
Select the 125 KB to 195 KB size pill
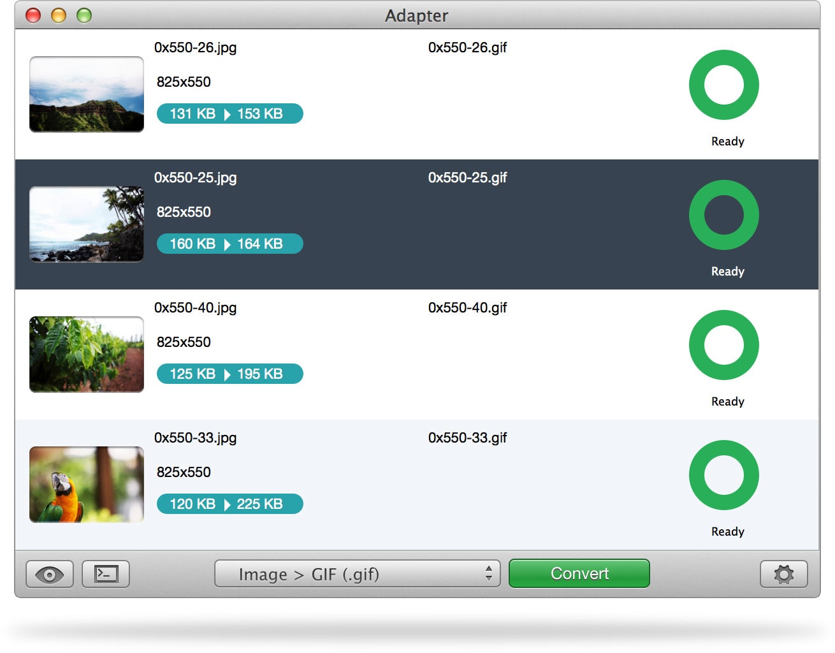pyautogui.click(x=229, y=374)
